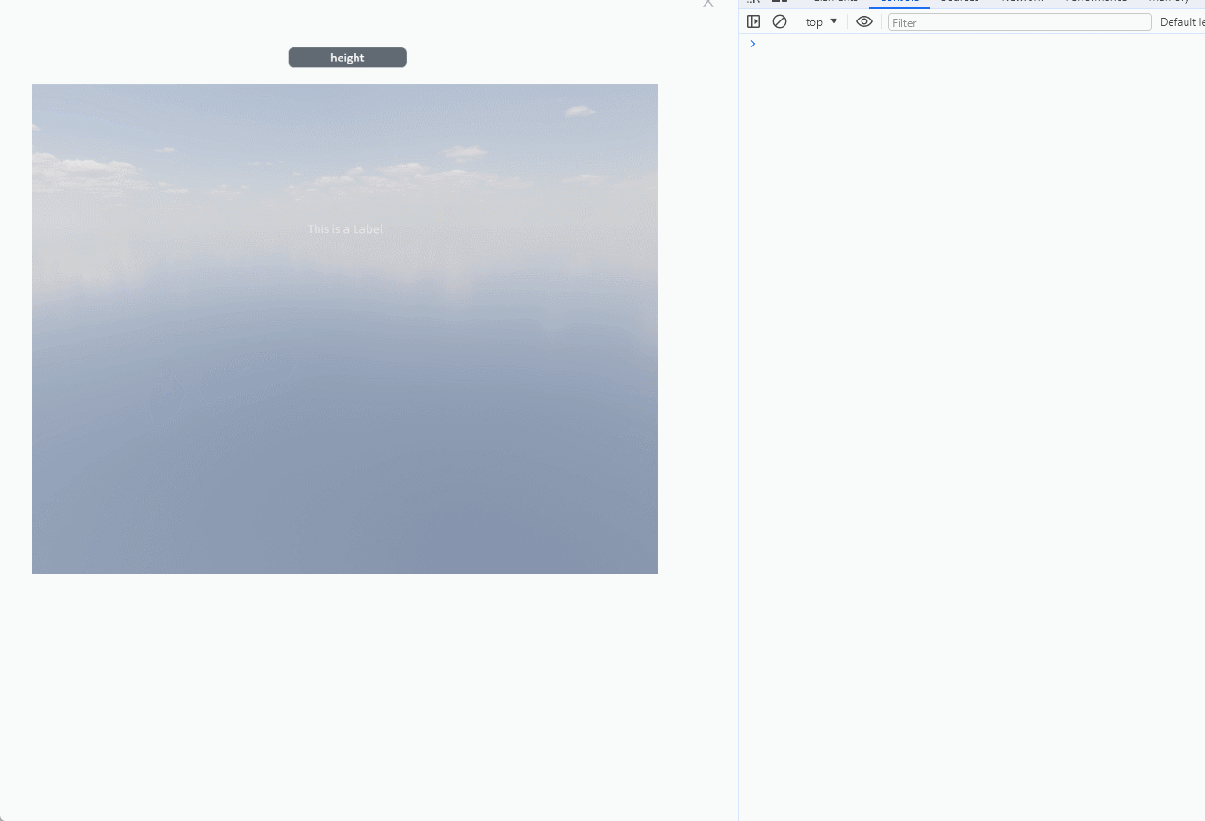This screenshot has height=821, width=1205.
Task: Show the console sidebar panel
Action: point(754,21)
